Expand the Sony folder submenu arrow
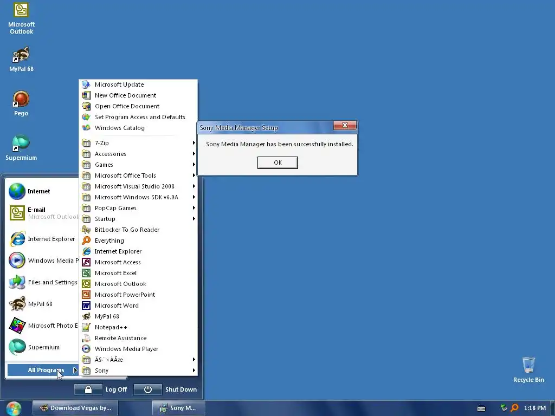Viewport: 555px width, 416px height. [193, 370]
